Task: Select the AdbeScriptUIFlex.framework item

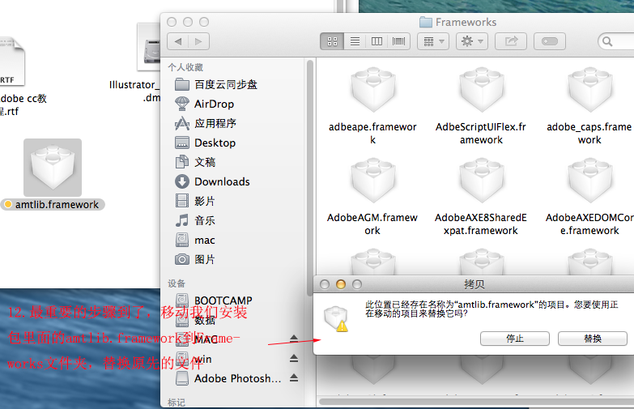Action: coord(481,106)
